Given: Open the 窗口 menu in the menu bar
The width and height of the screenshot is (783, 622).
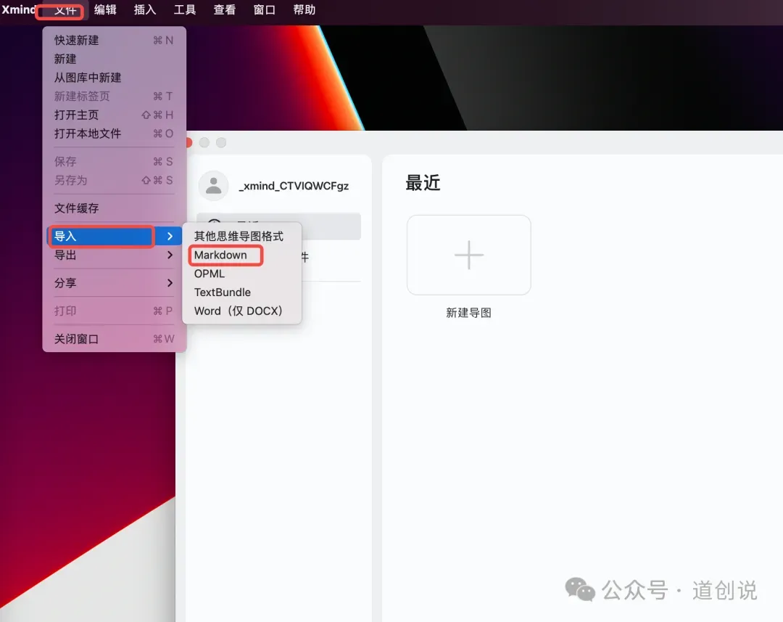Looking at the screenshot, I should [x=265, y=10].
